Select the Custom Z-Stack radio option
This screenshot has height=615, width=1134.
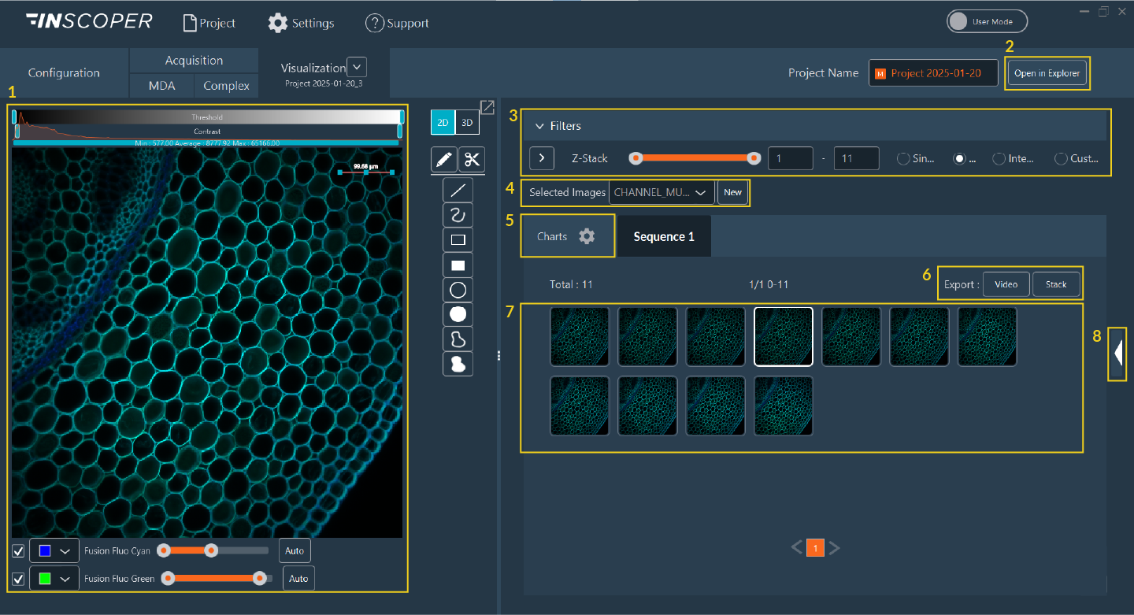tap(1061, 158)
